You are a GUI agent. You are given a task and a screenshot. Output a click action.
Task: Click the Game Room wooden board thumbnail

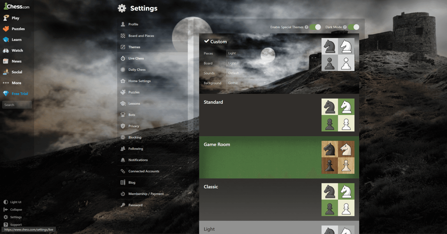(x=338, y=157)
